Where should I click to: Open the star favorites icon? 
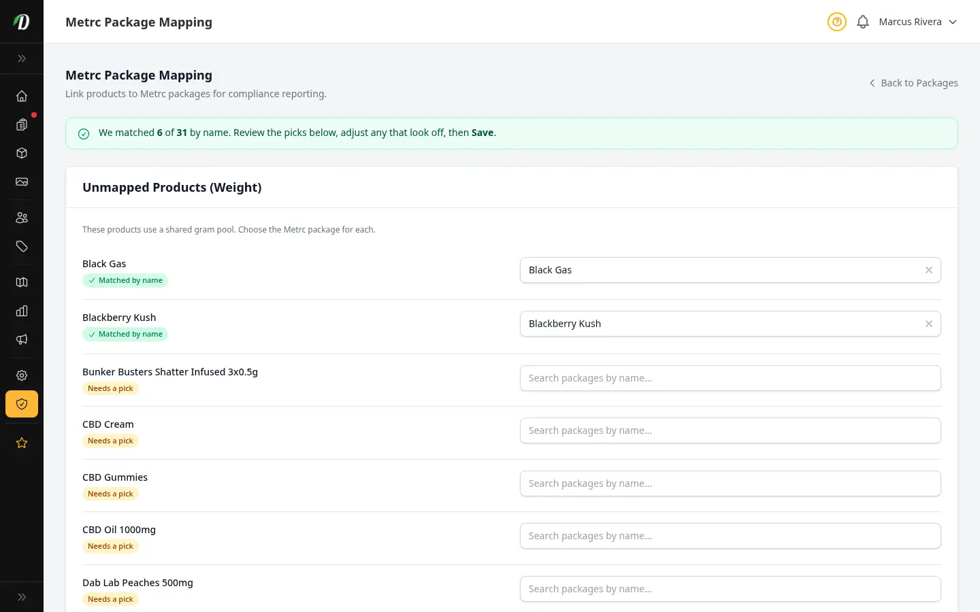click(x=22, y=443)
